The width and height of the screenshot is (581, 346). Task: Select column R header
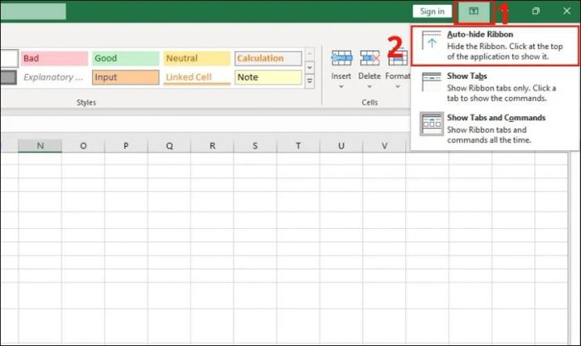212,146
